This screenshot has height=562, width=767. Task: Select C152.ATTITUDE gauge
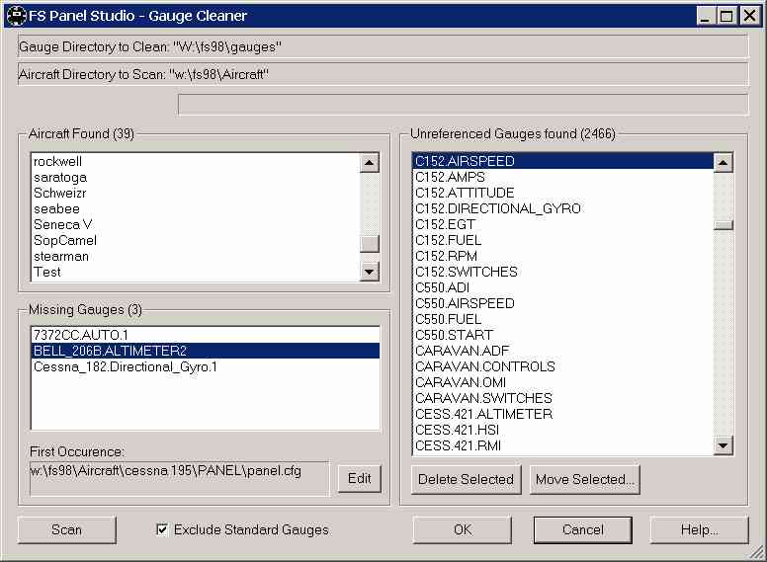coord(563,193)
